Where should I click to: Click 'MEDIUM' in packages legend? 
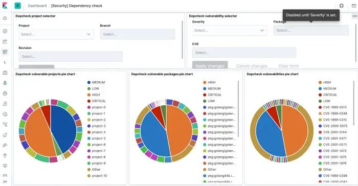point(214,88)
